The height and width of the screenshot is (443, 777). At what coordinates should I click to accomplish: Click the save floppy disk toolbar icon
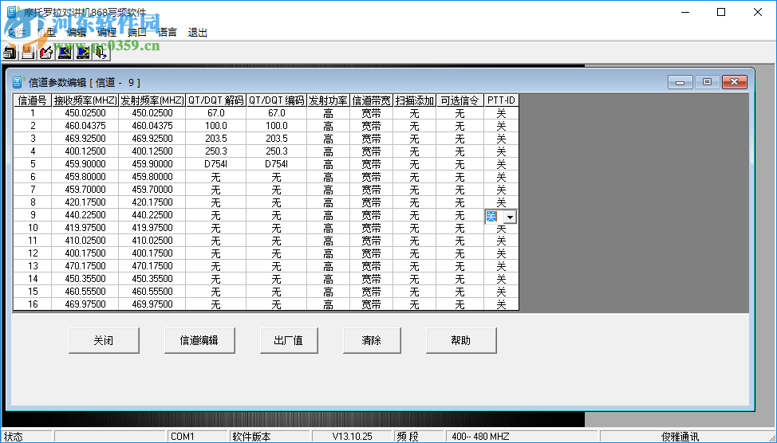click(28, 52)
